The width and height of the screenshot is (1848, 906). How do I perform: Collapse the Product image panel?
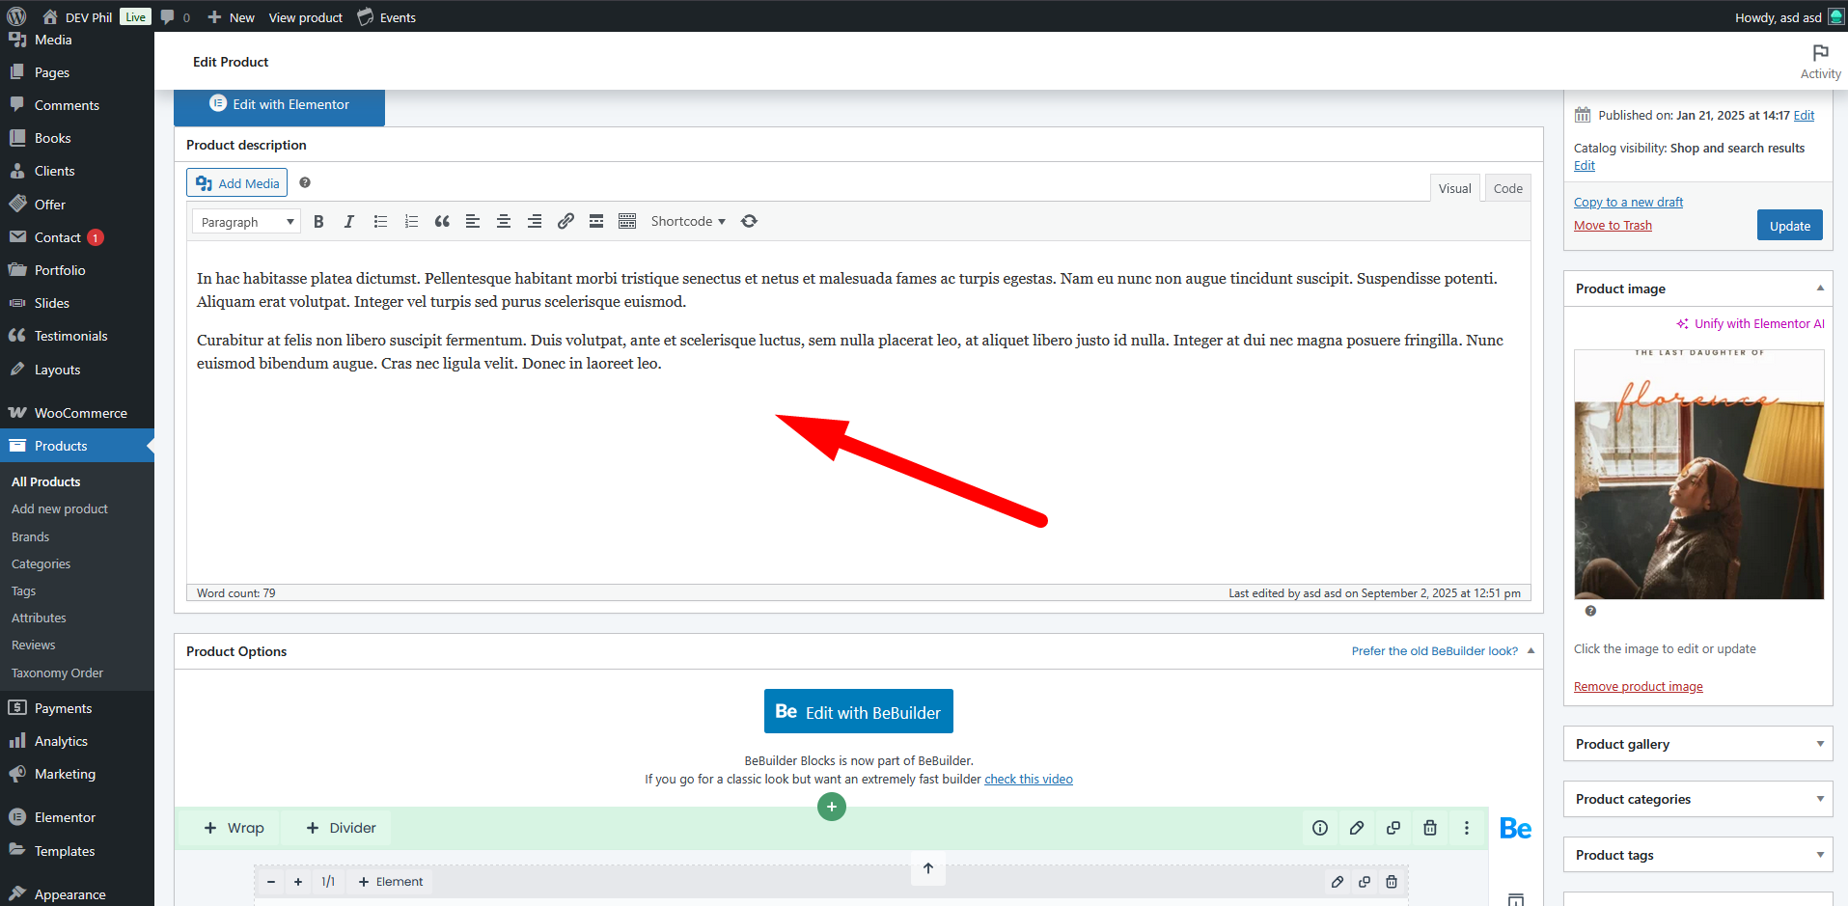click(x=1820, y=288)
